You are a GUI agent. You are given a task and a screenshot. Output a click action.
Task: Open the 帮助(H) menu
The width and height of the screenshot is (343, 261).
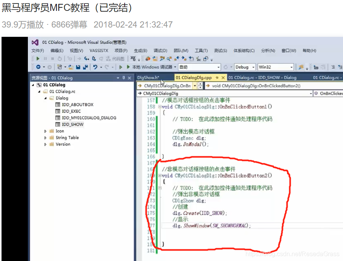pos(309,51)
